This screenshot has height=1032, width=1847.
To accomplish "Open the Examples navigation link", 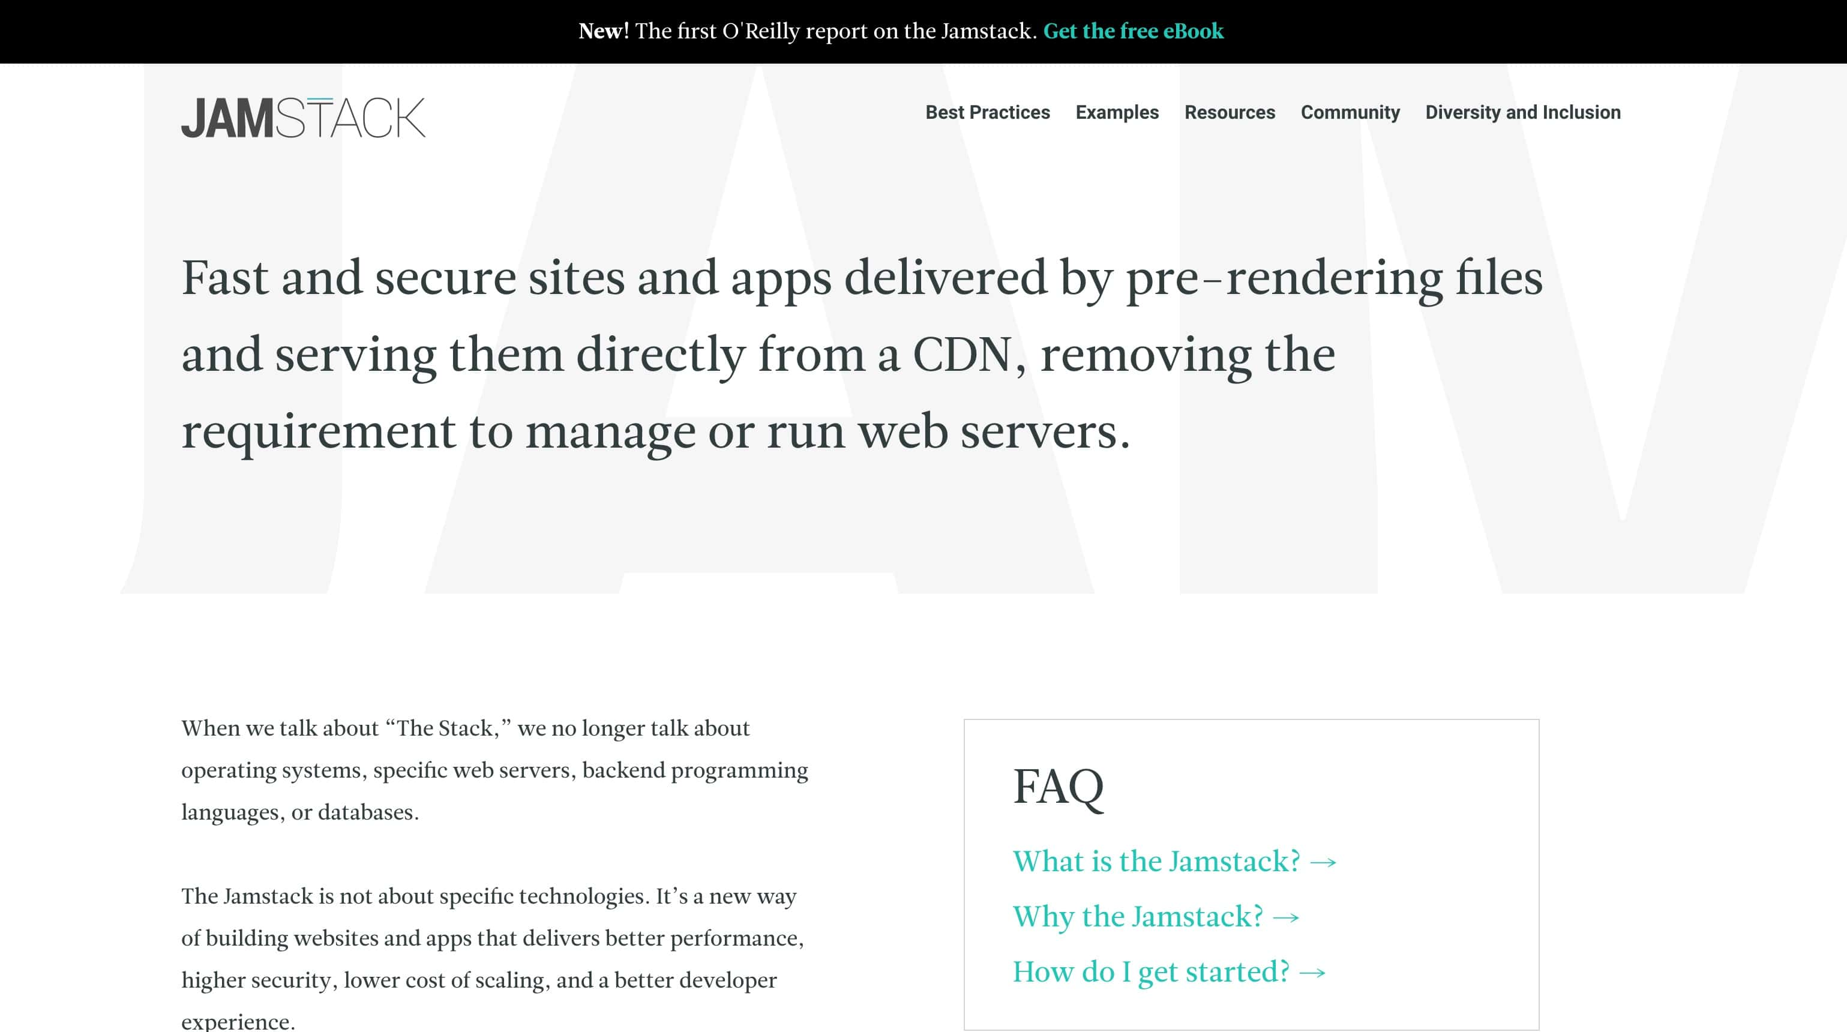I will [1116, 112].
